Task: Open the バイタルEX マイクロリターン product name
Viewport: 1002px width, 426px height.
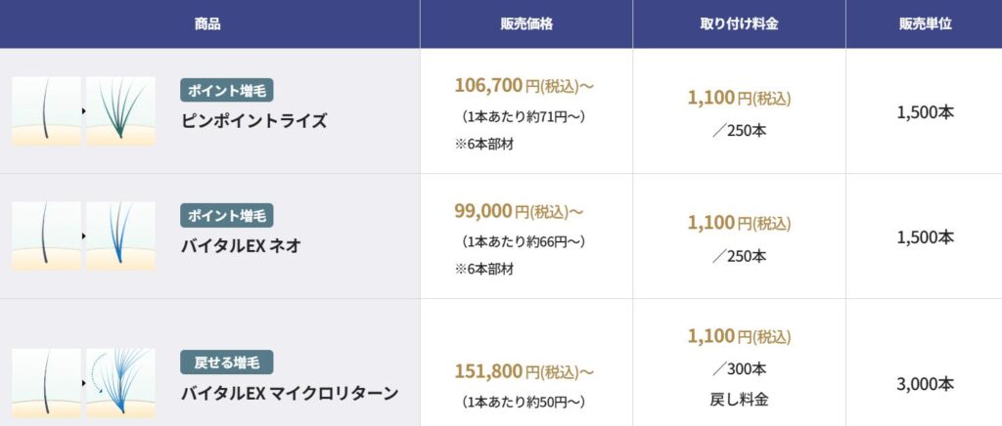Action: 290,394
